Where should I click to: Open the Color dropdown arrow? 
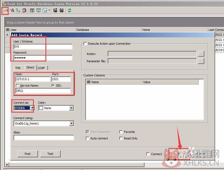[x=71, y=108]
